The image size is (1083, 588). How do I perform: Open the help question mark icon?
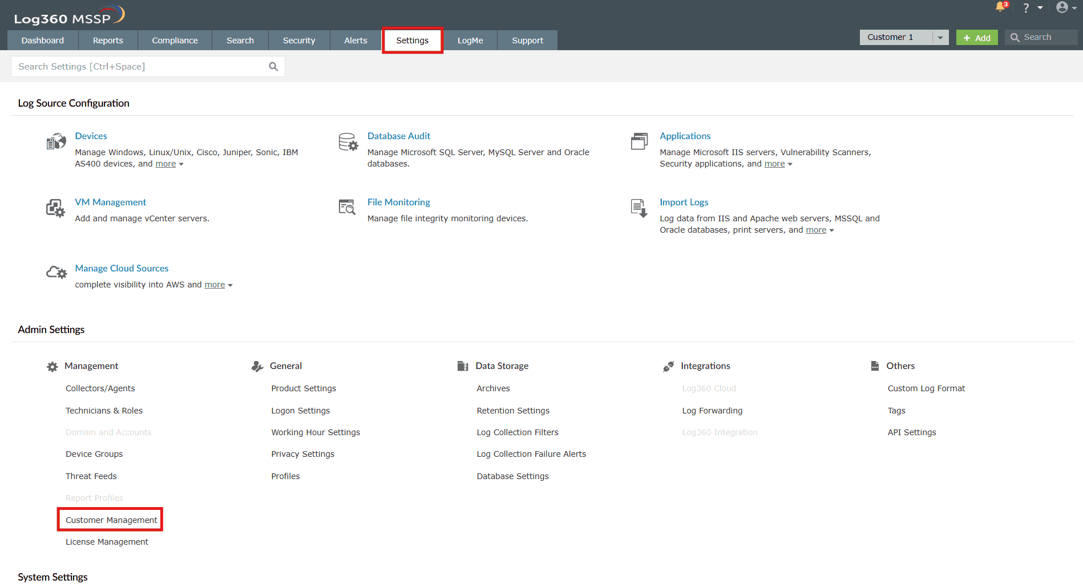(x=1026, y=8)
